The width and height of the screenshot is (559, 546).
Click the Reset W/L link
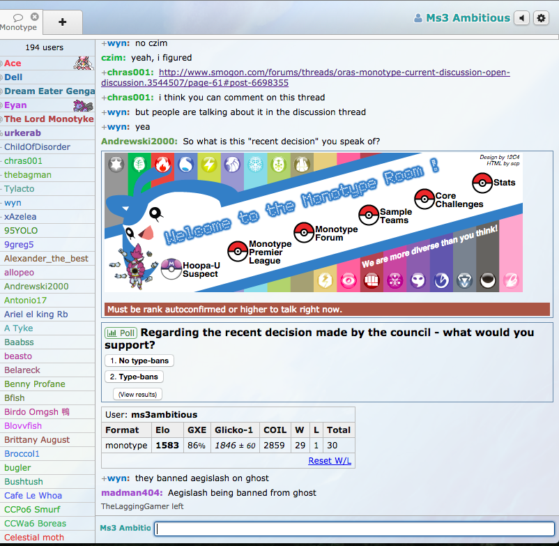(x=330, y=460)
